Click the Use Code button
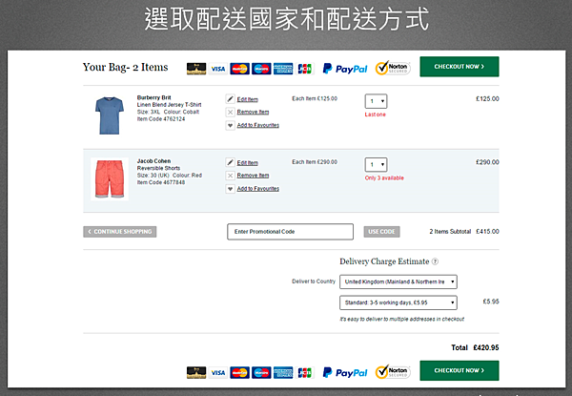 pyautogui.click(x=381, y=232)
